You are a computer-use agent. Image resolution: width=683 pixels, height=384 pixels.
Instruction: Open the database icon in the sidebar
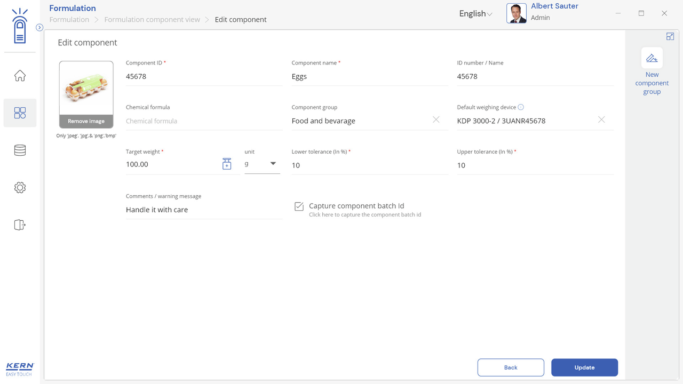pyautogui.click(x=20, y=150)
